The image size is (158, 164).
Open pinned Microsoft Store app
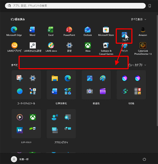[106, 31]
